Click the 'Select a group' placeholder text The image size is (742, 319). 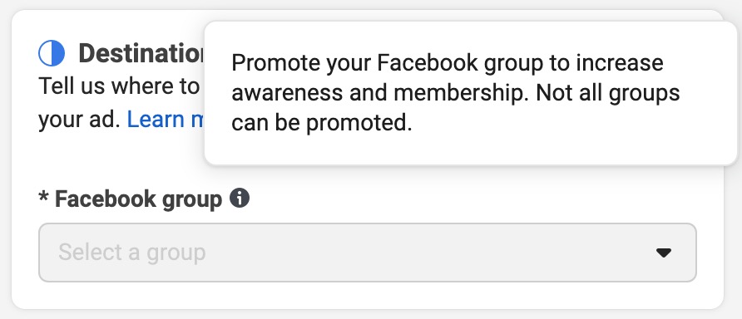[132, 253]
